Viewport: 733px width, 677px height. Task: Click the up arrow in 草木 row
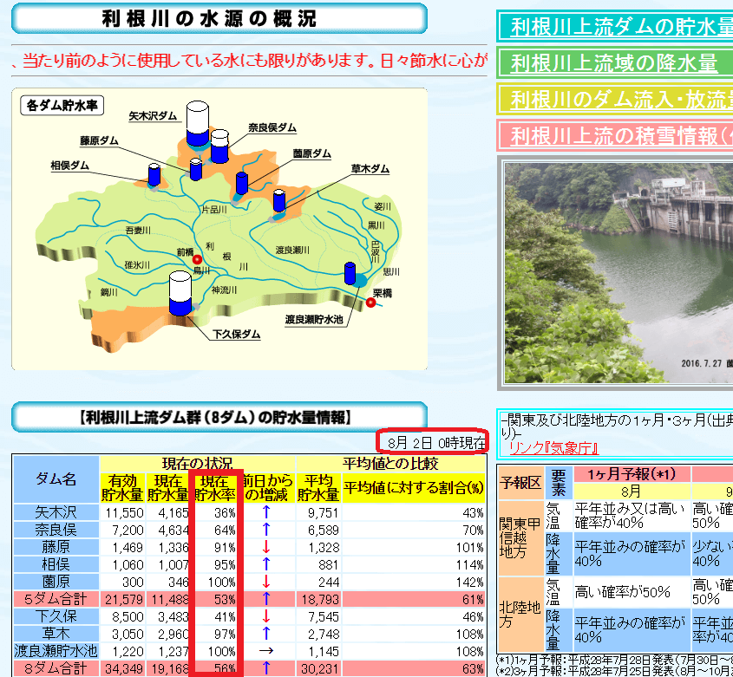click(266, 634)
